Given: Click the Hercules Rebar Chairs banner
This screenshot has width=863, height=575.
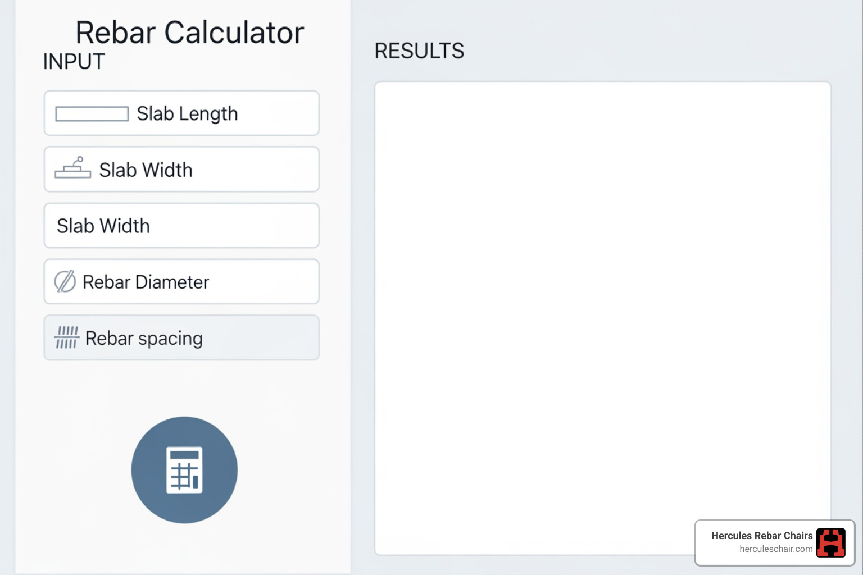Looking at the screenshot, I should (774, 542).
